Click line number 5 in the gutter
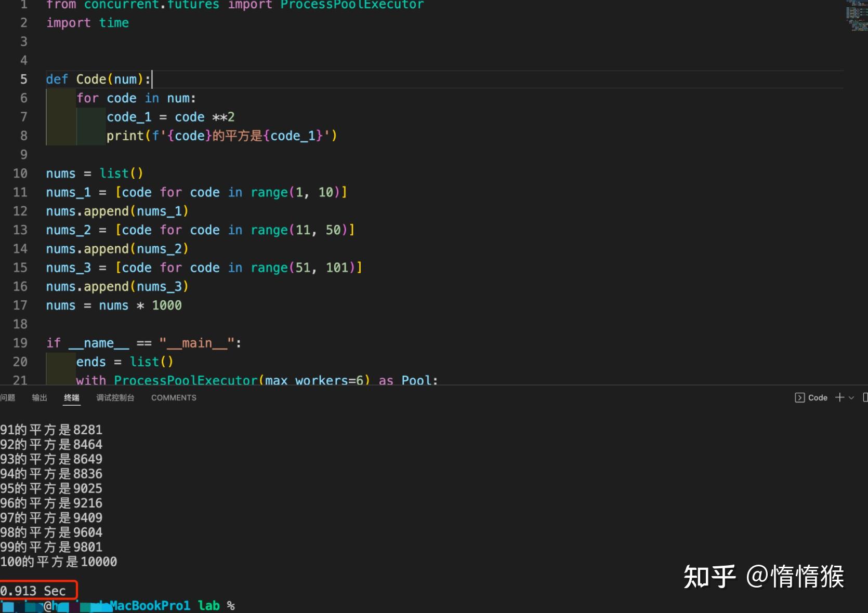The height and width of the screenshot is (613, 868). pos(23,79)
